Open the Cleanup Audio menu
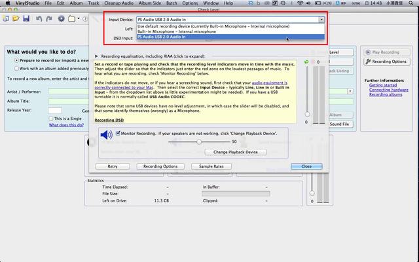Viewport: 419px width, 262px height. (119, 3)
